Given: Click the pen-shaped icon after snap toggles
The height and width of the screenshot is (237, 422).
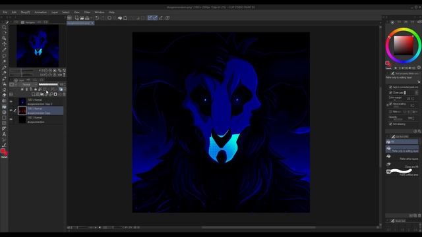Looking at the screenshot, I should (x=161, y=18).
